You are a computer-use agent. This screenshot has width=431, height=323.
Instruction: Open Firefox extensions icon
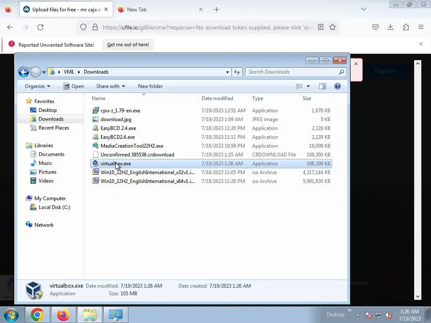click(406, 27)
